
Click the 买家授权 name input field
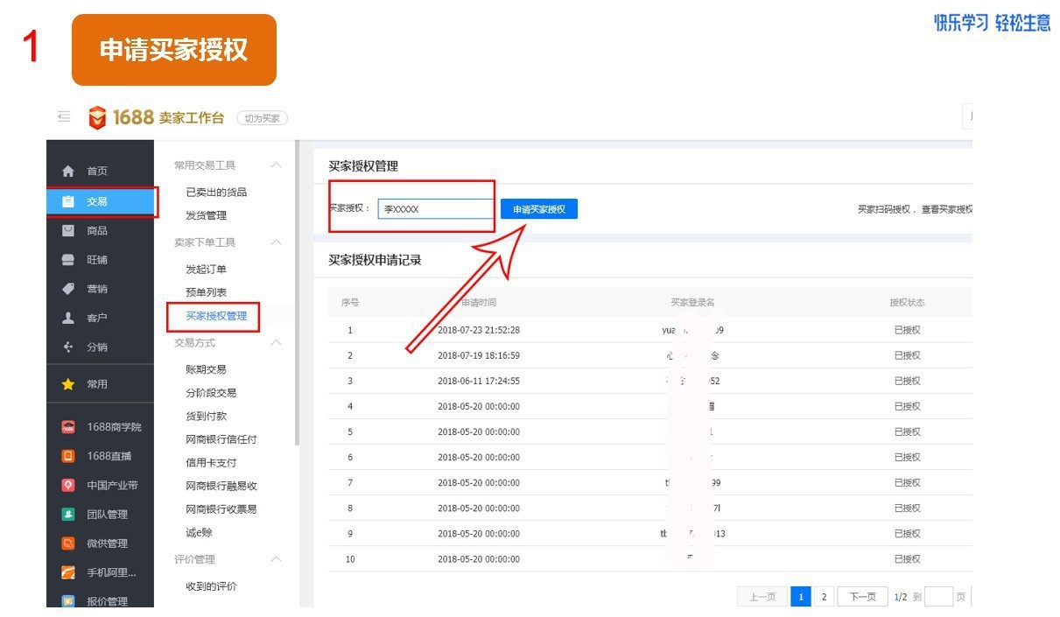point(436,209)
